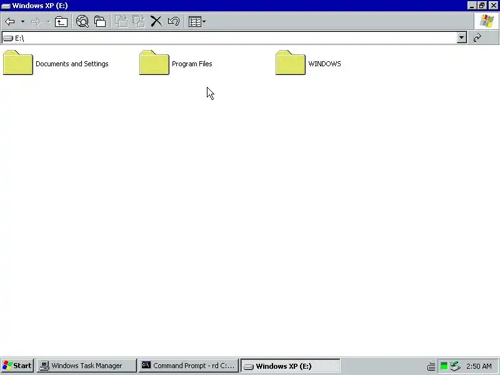
Task: Click in the address bar showing E:\
Action: click(x=234, y=38)
